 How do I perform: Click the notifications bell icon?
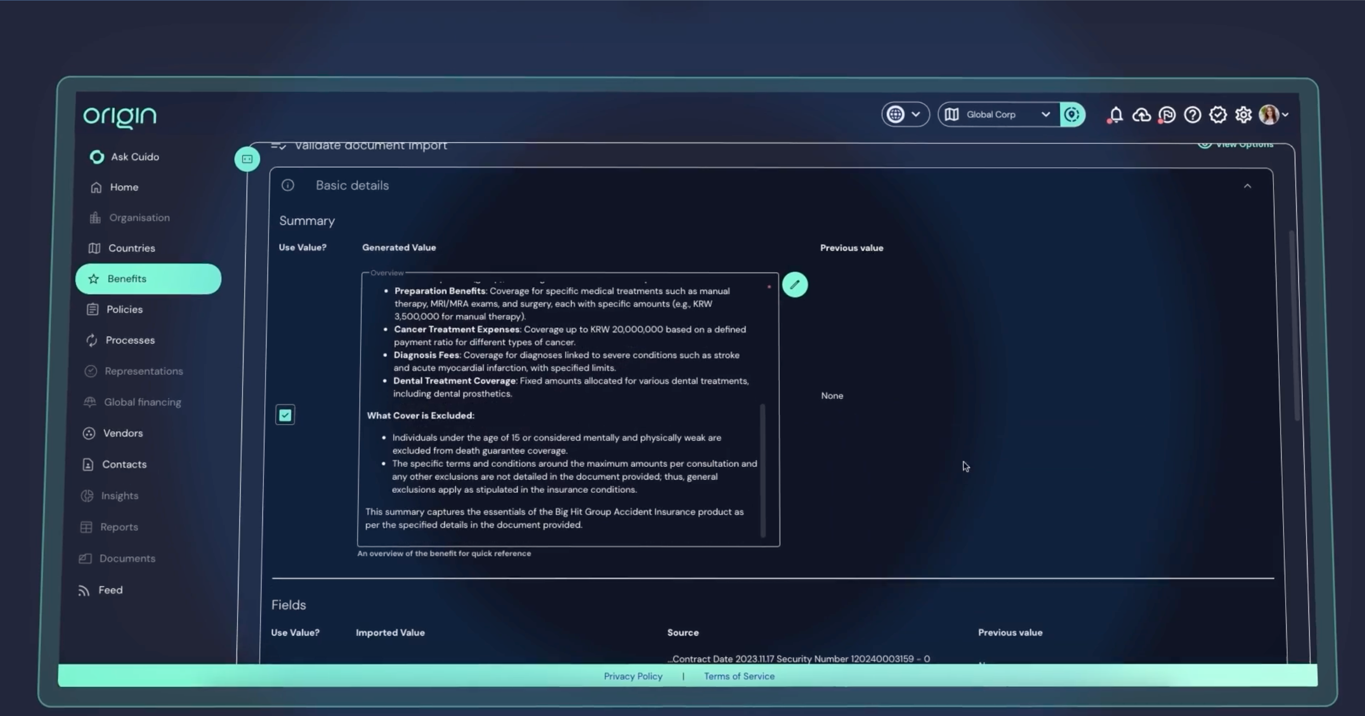coord(1116,114)
